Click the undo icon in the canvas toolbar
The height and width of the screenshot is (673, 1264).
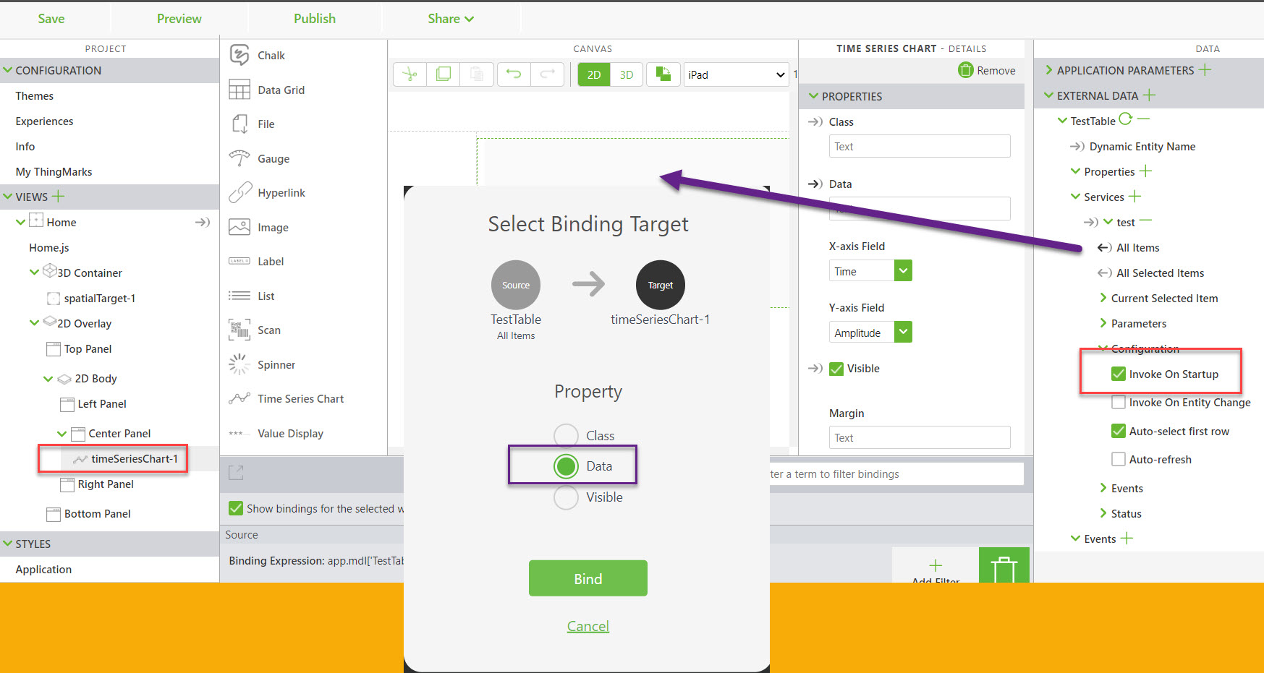[x=514, y=74]
